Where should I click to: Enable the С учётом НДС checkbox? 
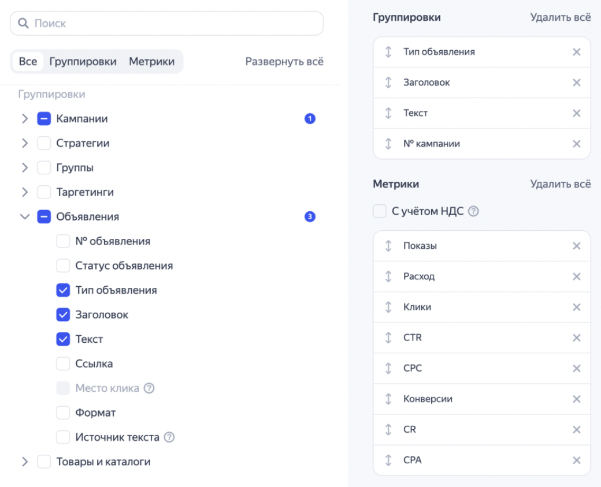[x=380, y=211]
